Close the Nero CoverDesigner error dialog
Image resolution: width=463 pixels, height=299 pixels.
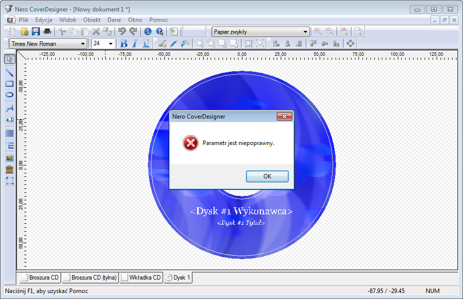284,116
